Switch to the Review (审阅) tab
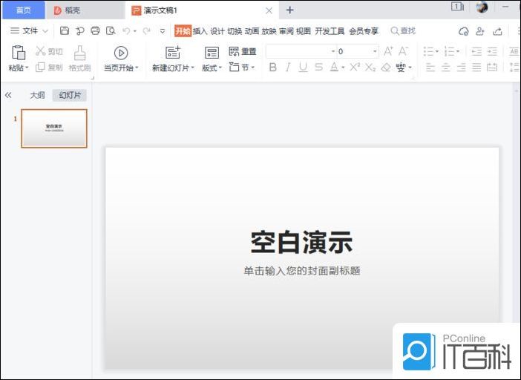 tap(286, 31)
